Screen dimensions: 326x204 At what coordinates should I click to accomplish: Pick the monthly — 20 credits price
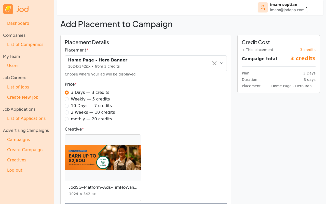click(66, 119)
